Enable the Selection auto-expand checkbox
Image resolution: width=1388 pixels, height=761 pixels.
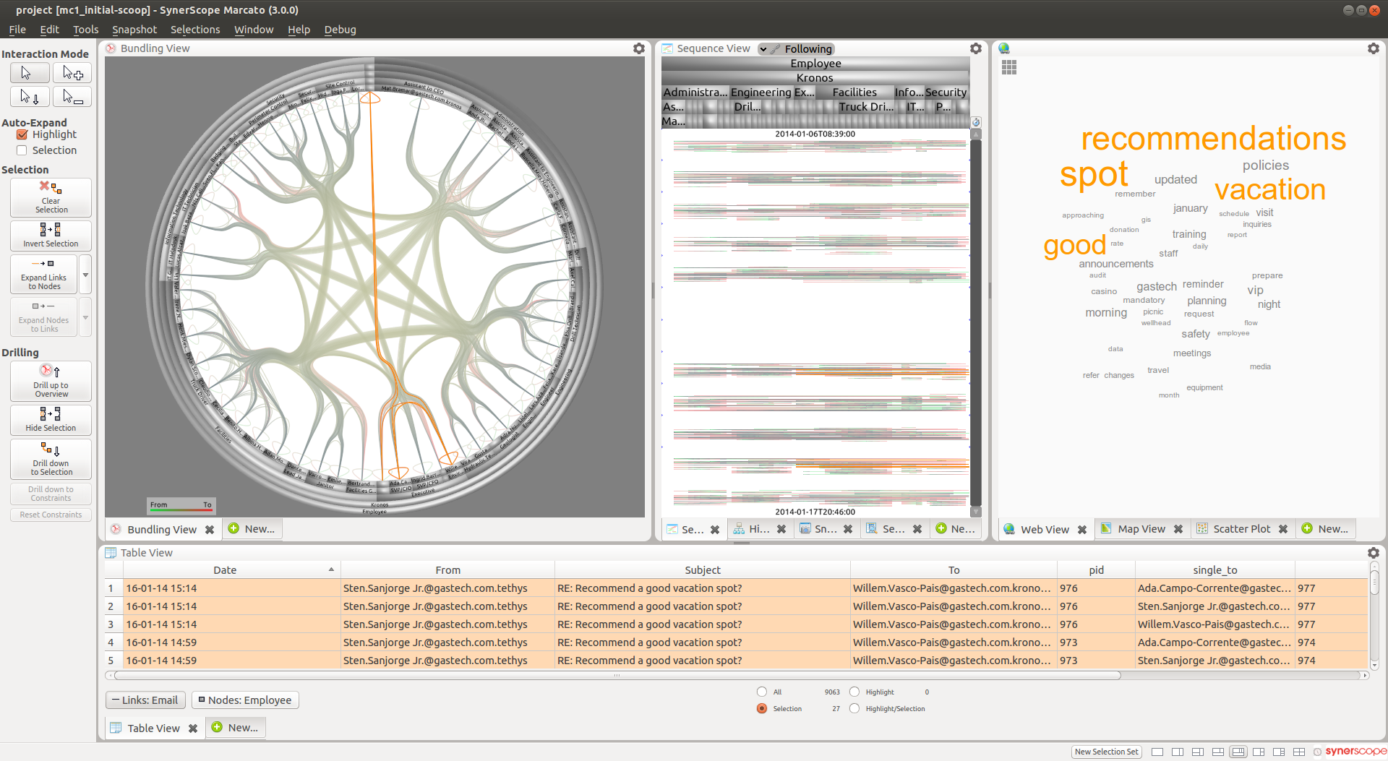coord(22,150)
